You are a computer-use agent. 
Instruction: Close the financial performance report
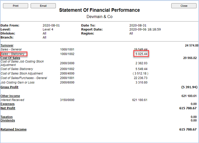click(184, 6)
